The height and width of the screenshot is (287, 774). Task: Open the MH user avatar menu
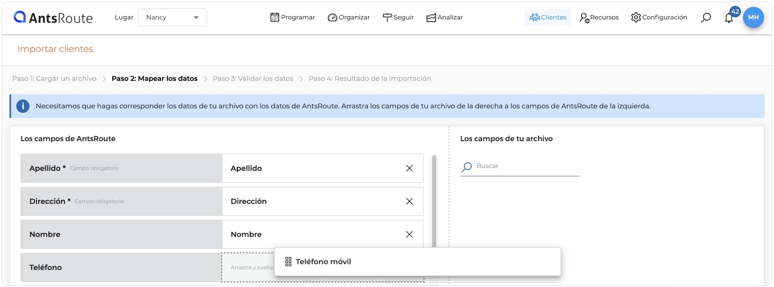[x=753, y=17]
